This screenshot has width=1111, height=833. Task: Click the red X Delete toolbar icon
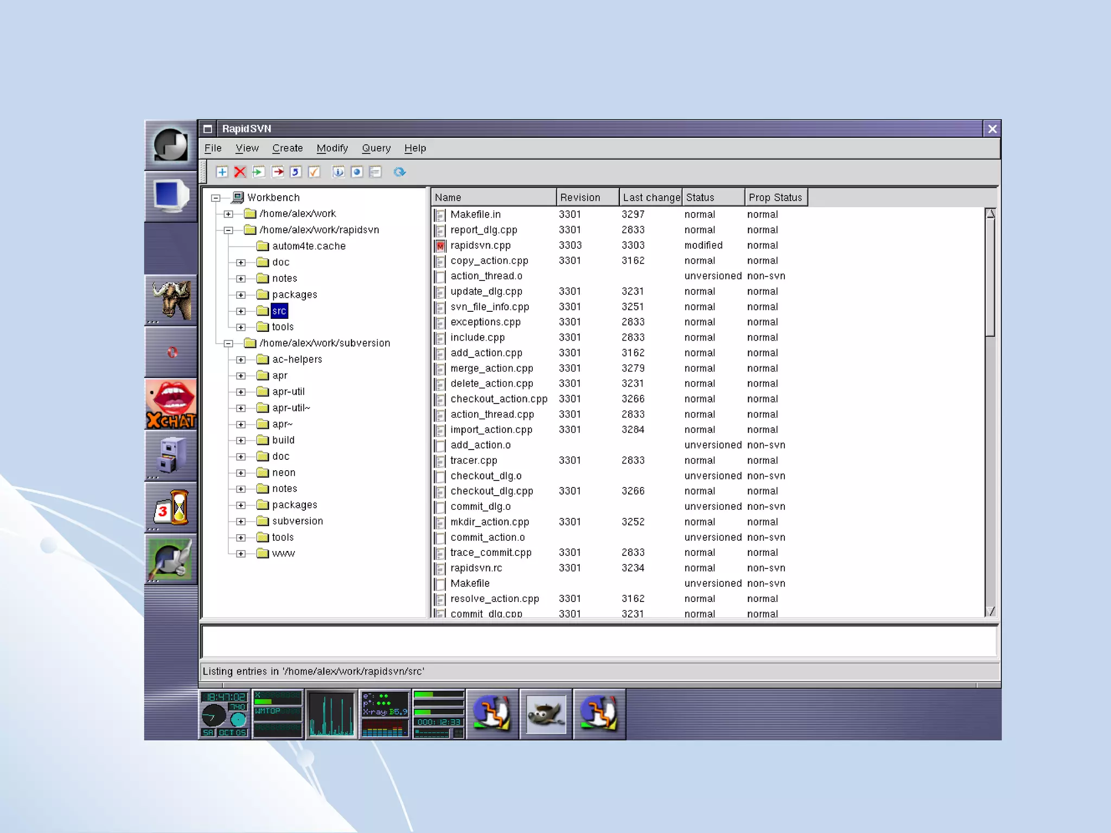point(240,172)
